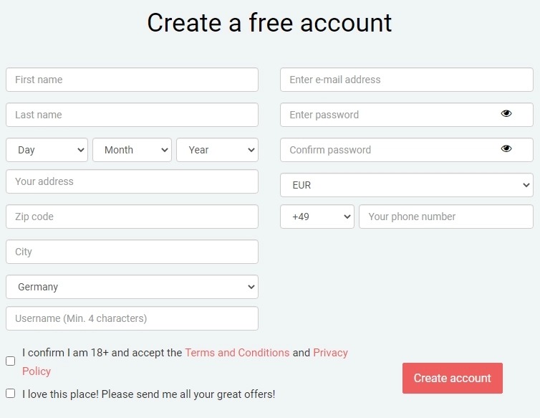Enable the great offers newsletter checkbox

point(11,394)
